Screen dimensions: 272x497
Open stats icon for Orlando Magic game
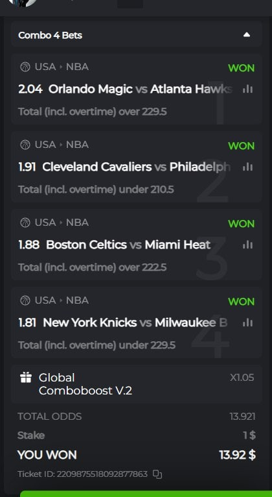pos(247,90)
